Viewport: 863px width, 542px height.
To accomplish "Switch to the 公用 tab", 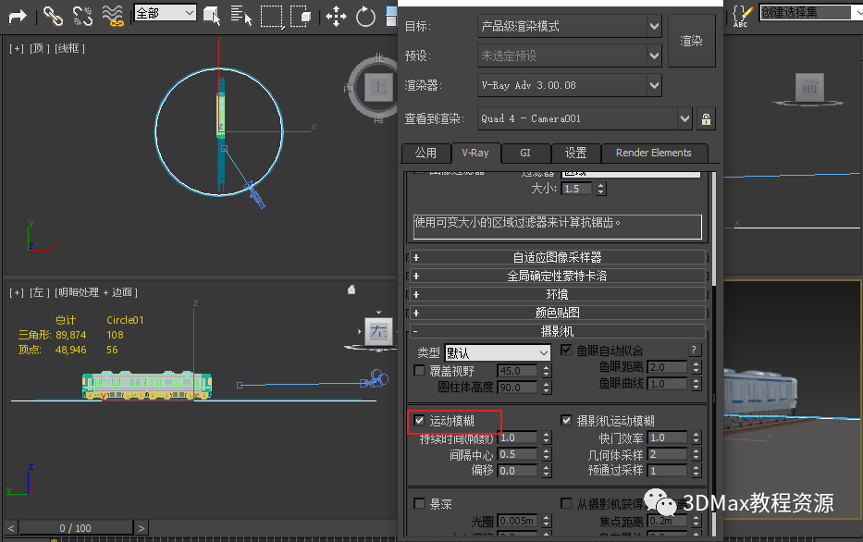I will [425, 153].
